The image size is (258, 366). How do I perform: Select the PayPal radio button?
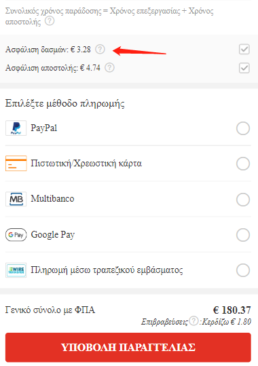click(x=243, y=128)
